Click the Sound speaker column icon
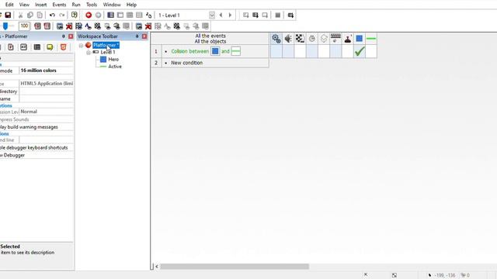This screenshot has height=279, width=497. click(x=288, y=39)
